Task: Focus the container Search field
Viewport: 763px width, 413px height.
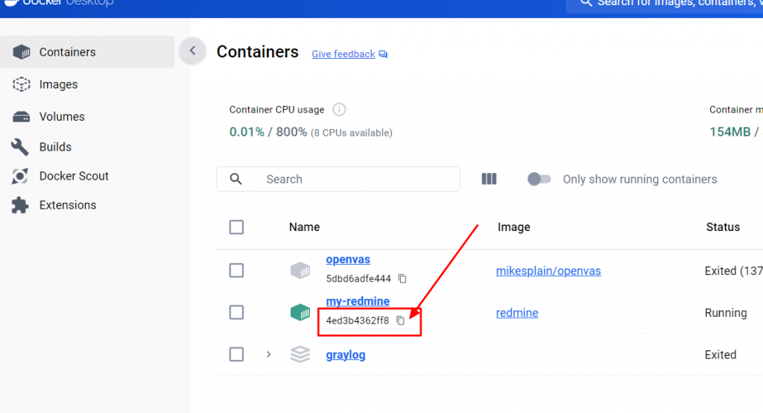Action: 338,179
